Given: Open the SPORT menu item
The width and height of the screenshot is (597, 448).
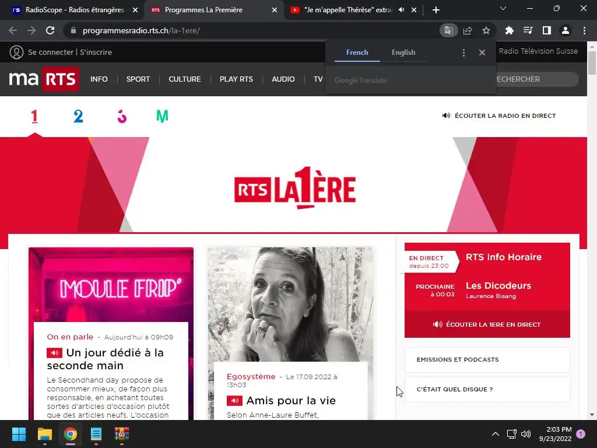Looking at the screenshot, I should 138,79.
